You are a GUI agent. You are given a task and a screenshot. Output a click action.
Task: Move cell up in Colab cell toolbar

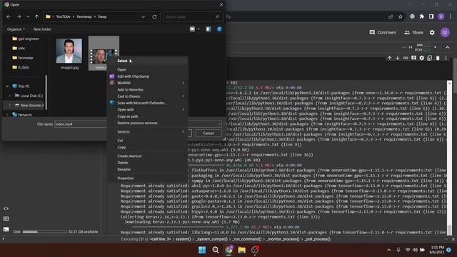(x=390, y=59)
